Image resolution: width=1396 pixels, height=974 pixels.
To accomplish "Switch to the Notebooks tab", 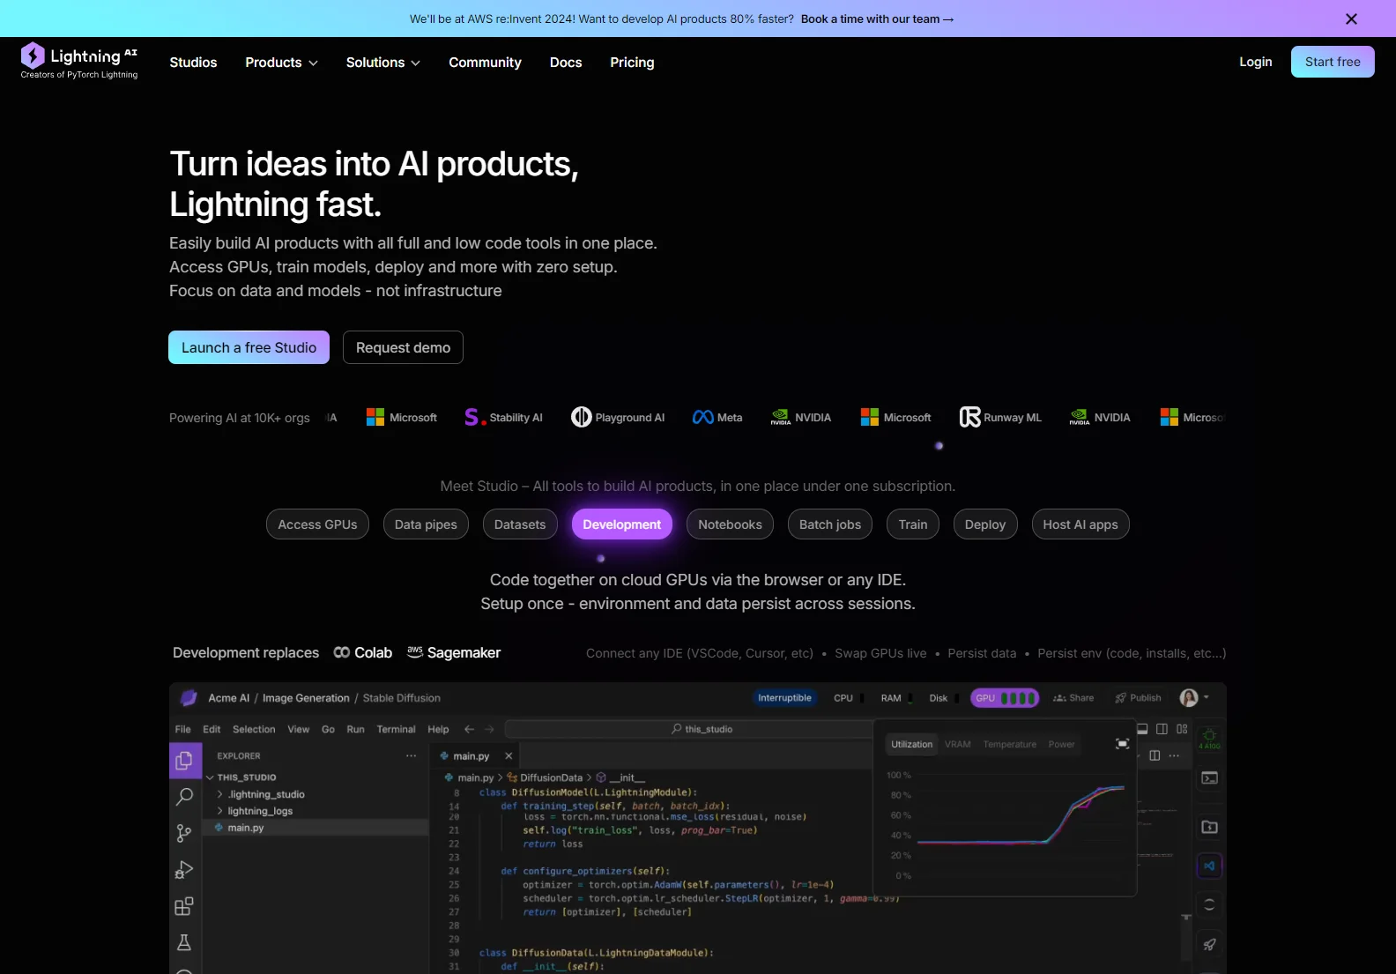I will point(730,524).
